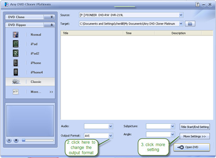Click the Source drive field text
The width and height of the screenshot is (216, 158).
pyautogui.click(x=101, y=15)
